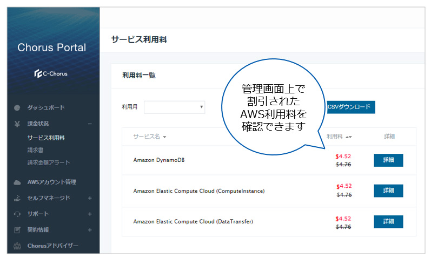Expand the セルフマネージド section plus icon
Viewport: 431px width, 258px height.
coord(90,198)
